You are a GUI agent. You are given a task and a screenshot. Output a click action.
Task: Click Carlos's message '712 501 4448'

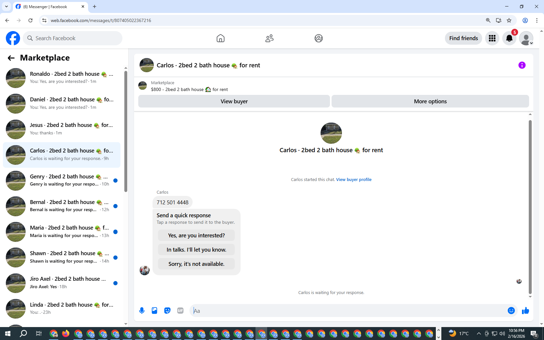173,202
